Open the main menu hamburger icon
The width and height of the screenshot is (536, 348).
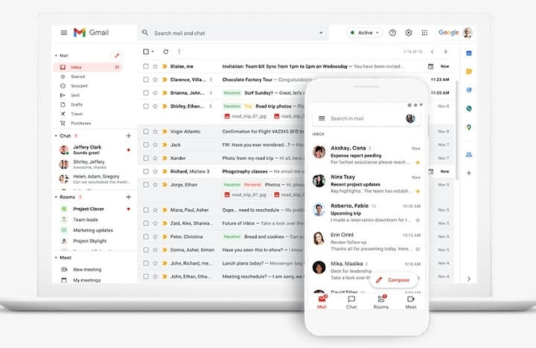tap(64, 33)
